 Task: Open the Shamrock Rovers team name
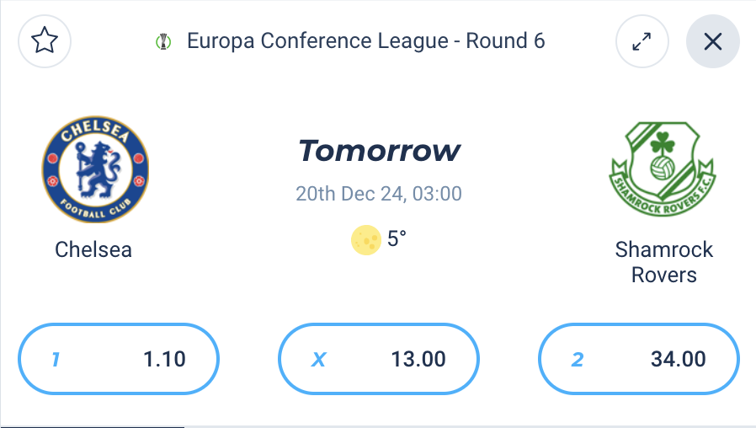pos(664,262)
